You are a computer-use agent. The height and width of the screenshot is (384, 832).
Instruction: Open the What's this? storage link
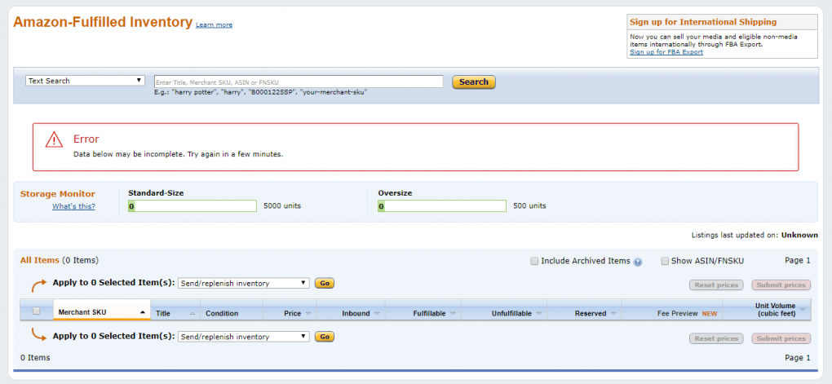pyautogui.click(x=73, y=207)
